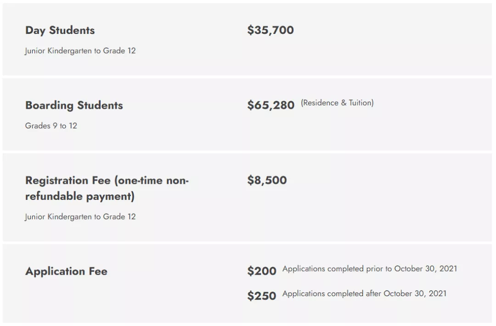Click the 'refundable payment)' heading line
The height and width of the screenshot is (326, 496).
tap(80, 197)
